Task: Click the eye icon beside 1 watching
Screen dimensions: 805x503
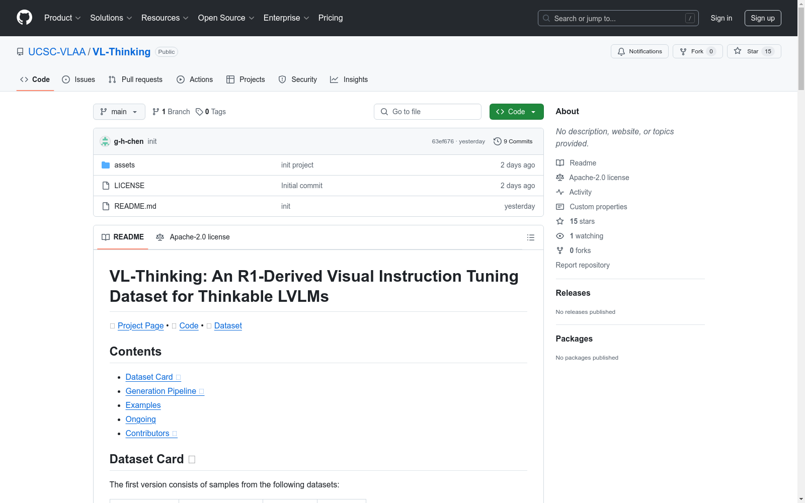Action: 560,236
